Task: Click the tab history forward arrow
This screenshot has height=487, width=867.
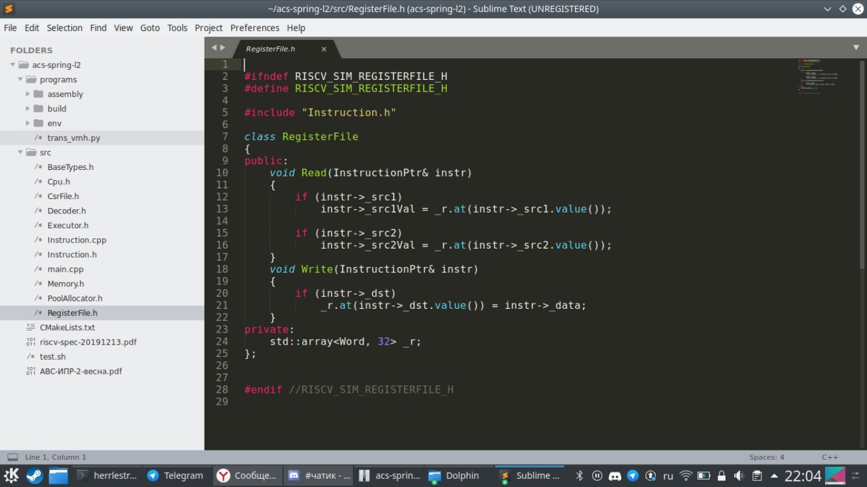Action: coord(222,47)
